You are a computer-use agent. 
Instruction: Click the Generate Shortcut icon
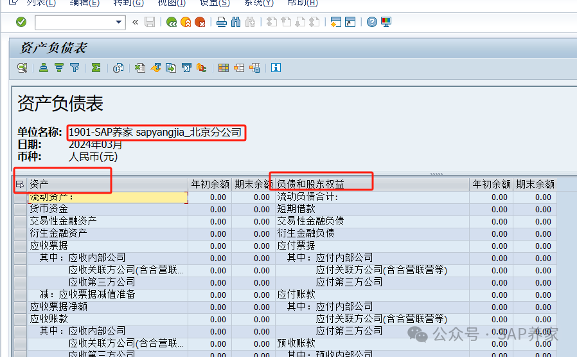(350, 22)
